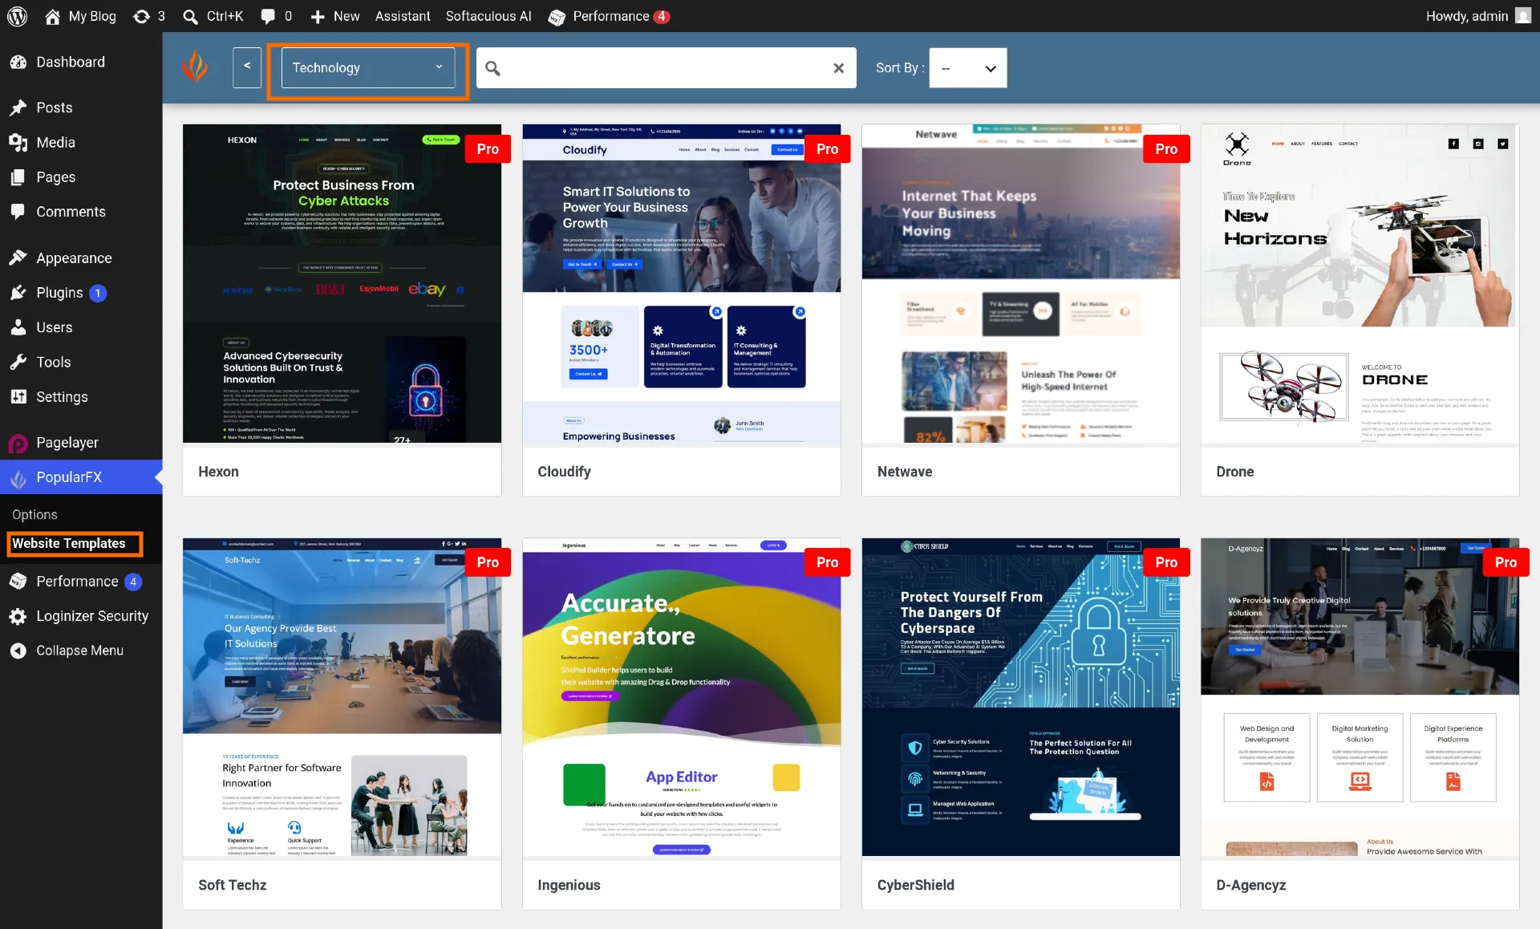Open Ctrl+K search magnifier icon
The image size is (1540, 929).
190,16
